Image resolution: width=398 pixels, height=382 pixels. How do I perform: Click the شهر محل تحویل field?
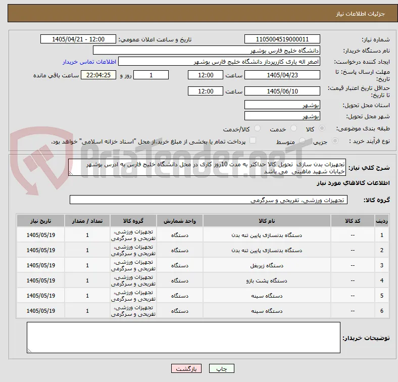pyautogui.click(x=282, y=116)
